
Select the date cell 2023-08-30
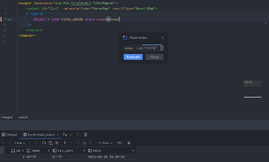pos(111,157)
